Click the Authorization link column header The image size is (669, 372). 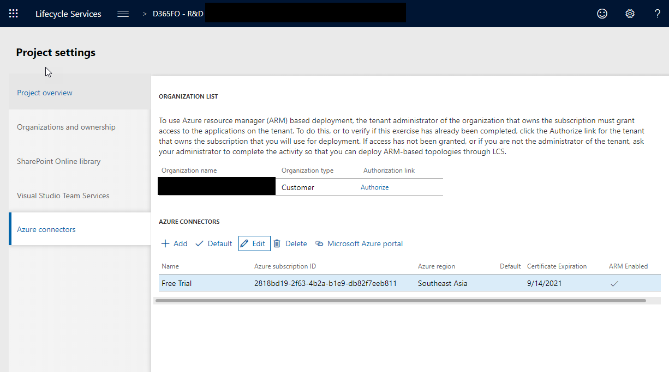tap(389, 170)
